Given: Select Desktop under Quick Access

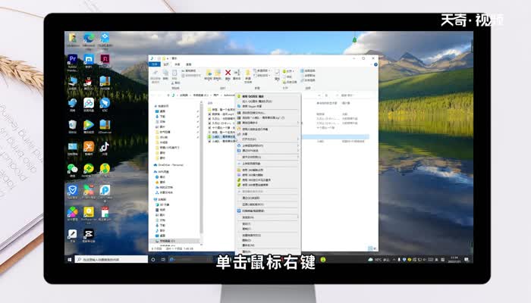Looking at the screenshot, I should (x=162, y=111).
